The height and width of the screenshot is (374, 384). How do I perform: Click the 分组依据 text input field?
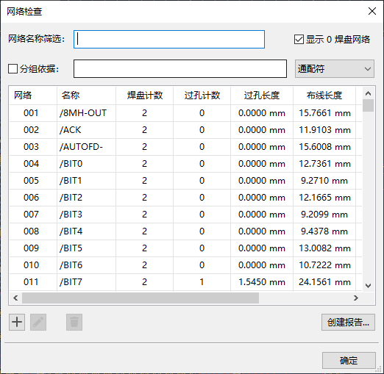(180, 69)
